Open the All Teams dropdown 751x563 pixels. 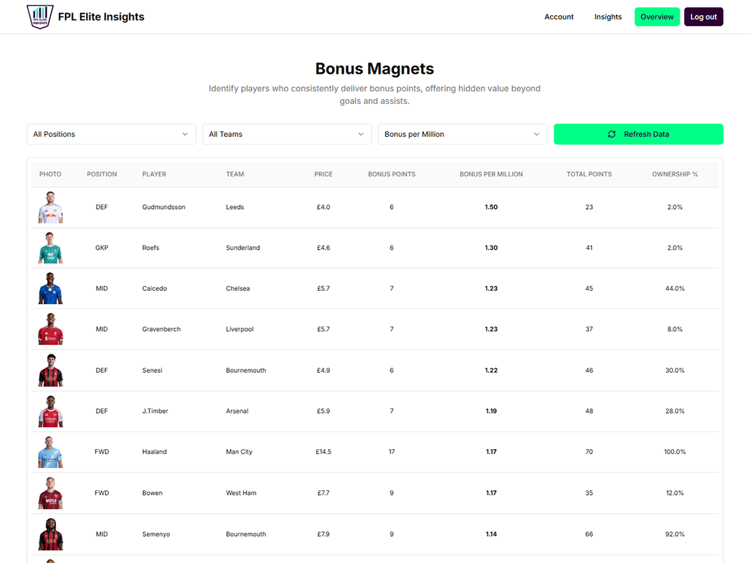coord(287,134)
